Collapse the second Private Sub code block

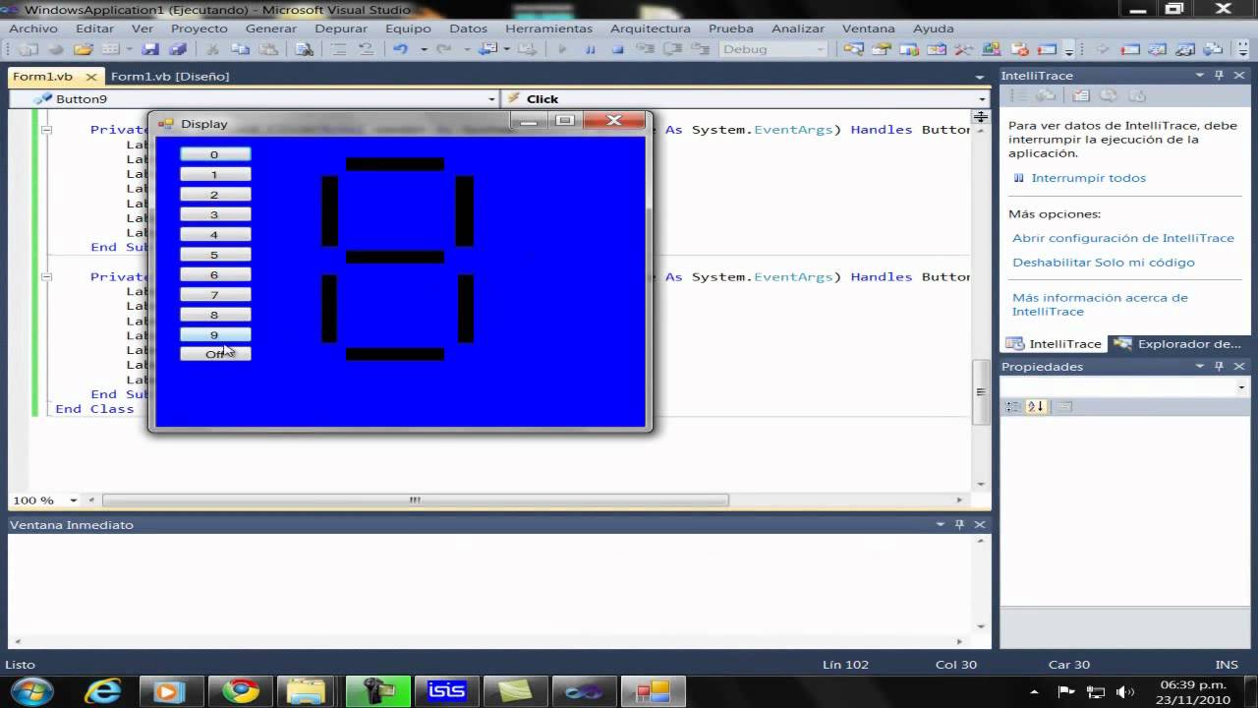[x=46, y=276]
